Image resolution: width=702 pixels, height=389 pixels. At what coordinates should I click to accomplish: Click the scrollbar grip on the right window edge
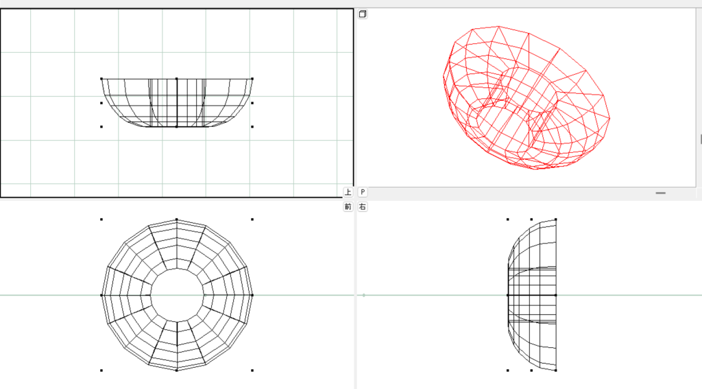pos(700,139)
